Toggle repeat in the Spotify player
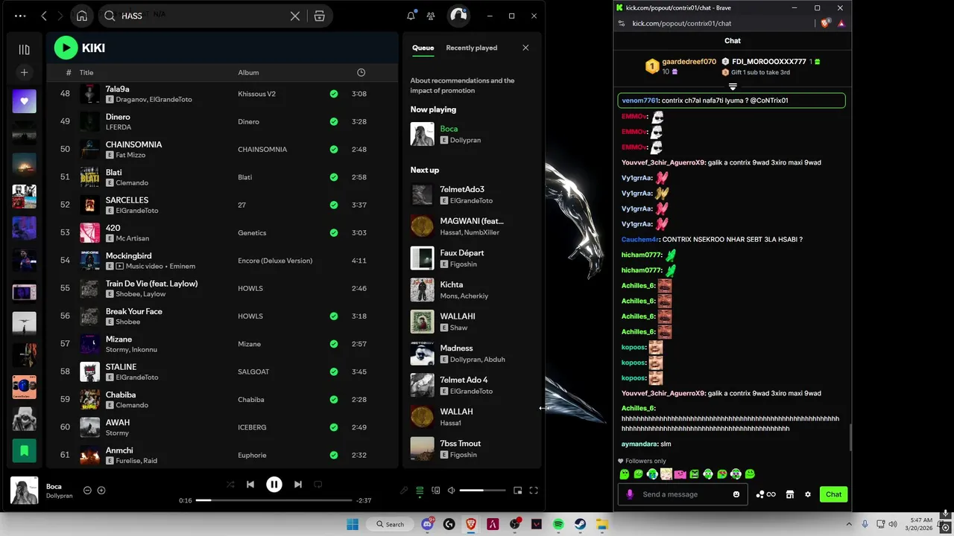The height and width of the screenshot is (536, 954). click(318, 484)
